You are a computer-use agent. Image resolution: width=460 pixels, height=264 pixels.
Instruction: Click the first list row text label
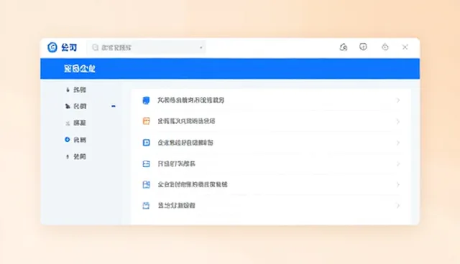coord(191,100)
